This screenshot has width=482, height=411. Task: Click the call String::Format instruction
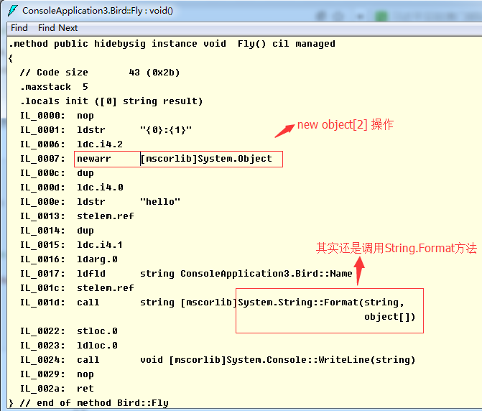[x=212, y=303]
